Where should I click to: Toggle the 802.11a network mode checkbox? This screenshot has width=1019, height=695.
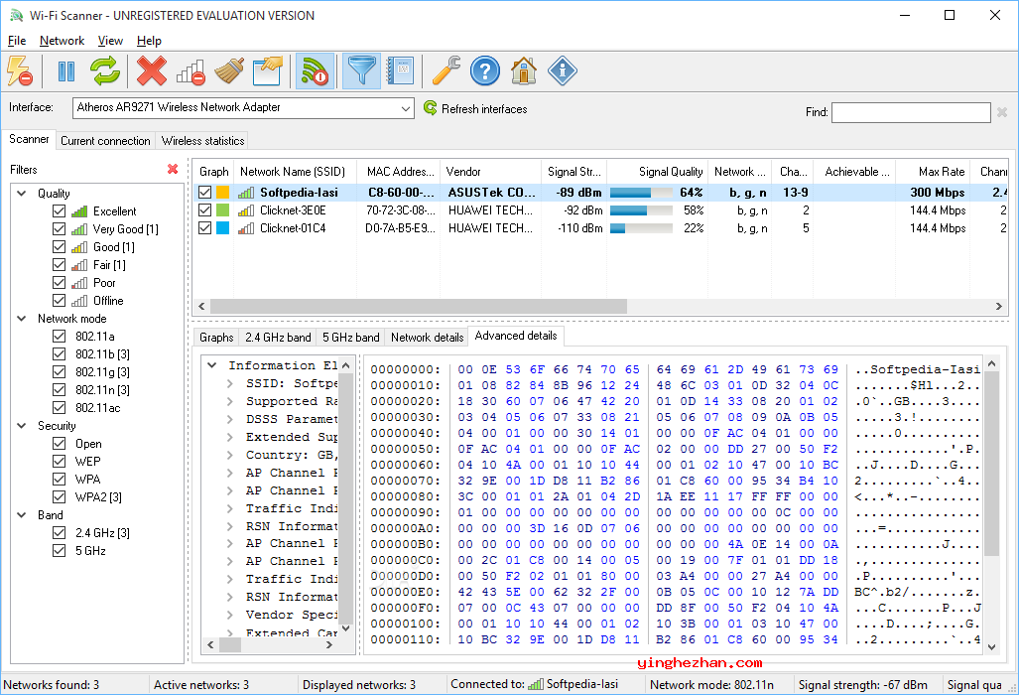pos(60,337)
